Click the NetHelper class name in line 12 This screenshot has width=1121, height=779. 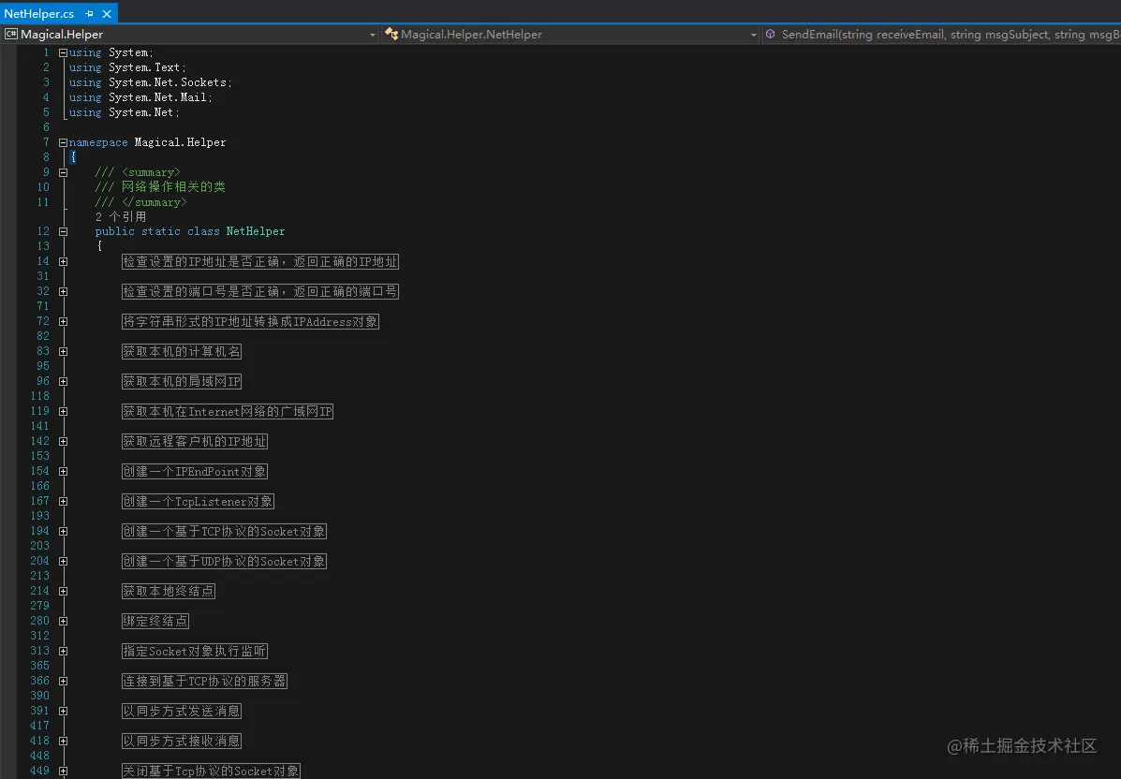pyautogui.click(x=256, y=231)
